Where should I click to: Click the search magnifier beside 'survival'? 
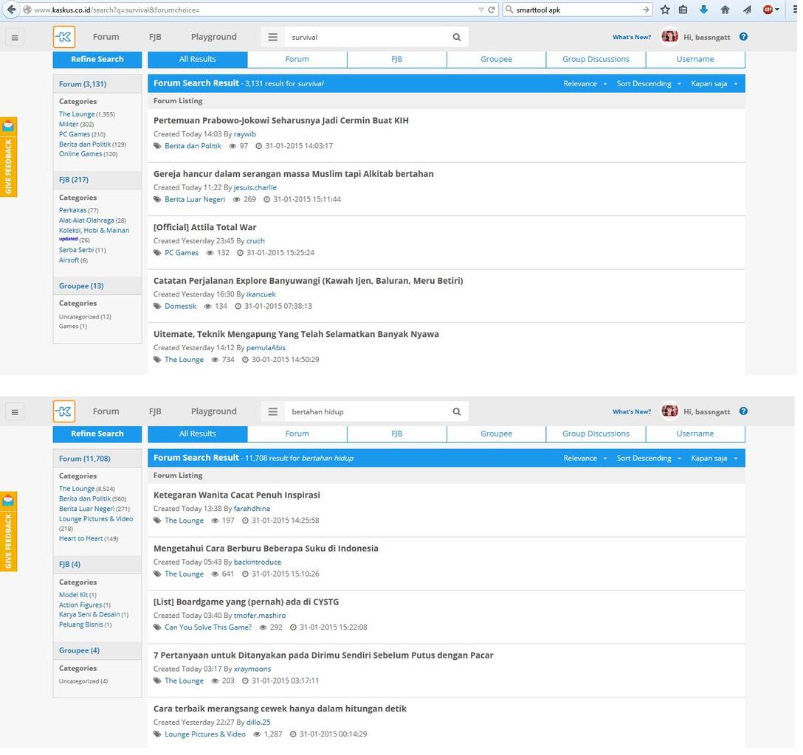(x=457, y=37)
